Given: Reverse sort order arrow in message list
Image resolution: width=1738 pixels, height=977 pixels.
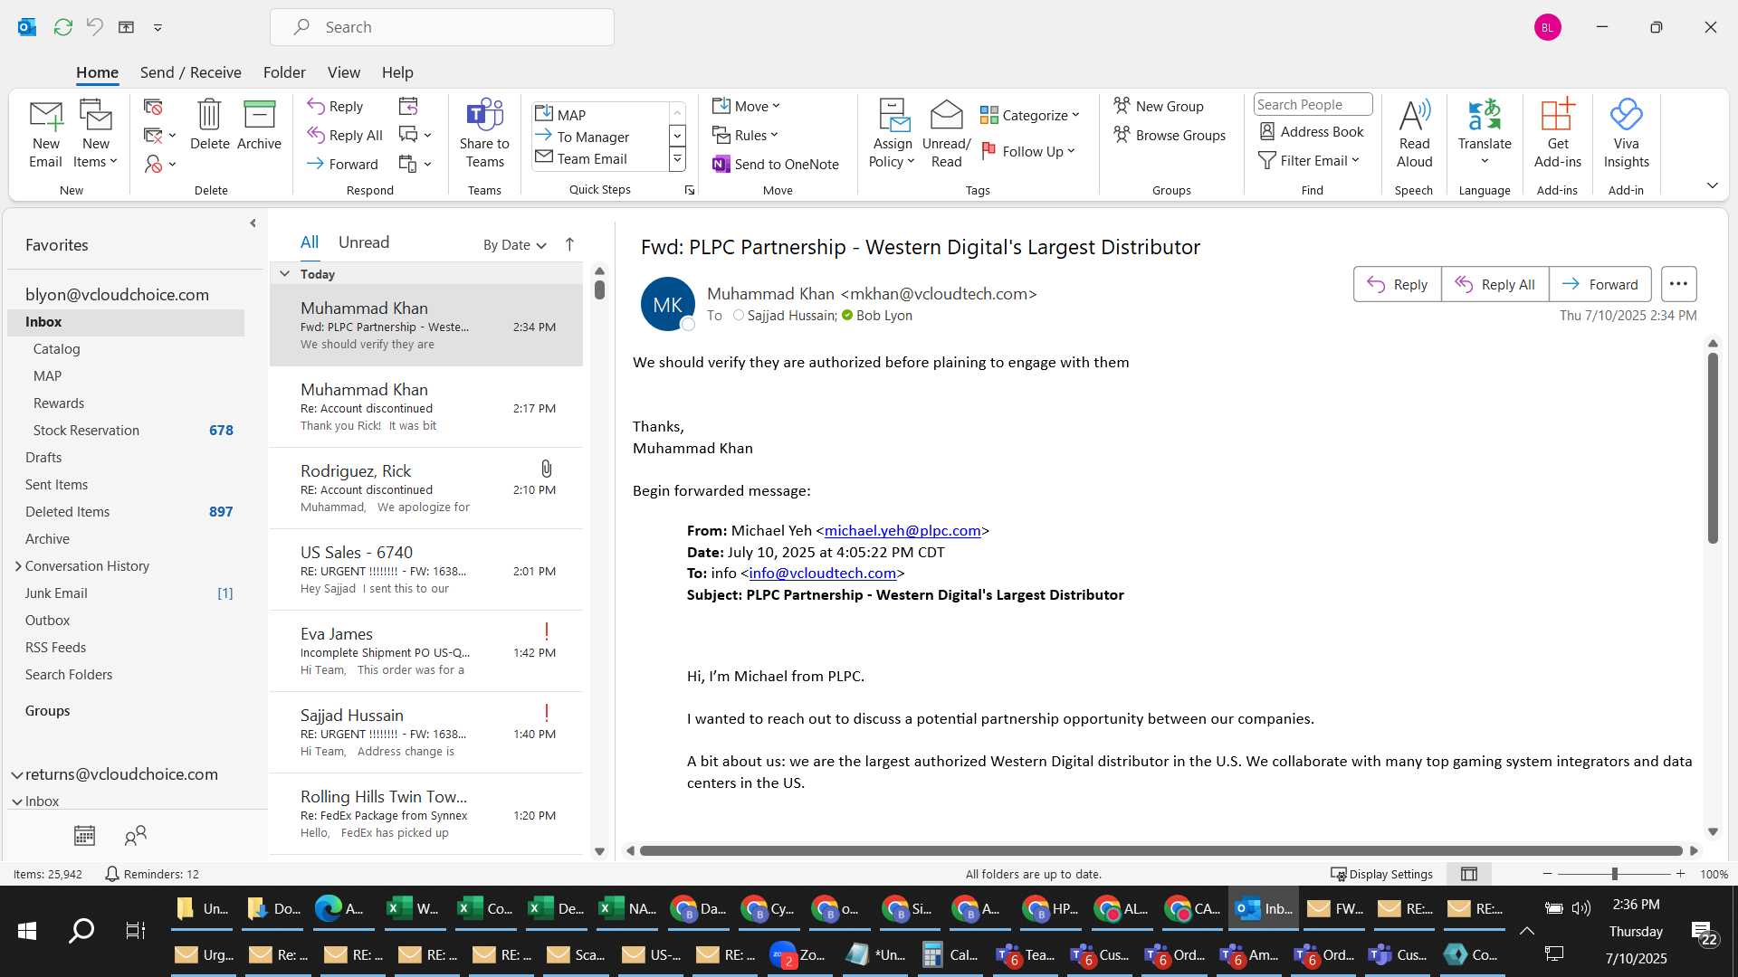Looking at the screenshot, I should pyautogui.click(x=569, y=244).
